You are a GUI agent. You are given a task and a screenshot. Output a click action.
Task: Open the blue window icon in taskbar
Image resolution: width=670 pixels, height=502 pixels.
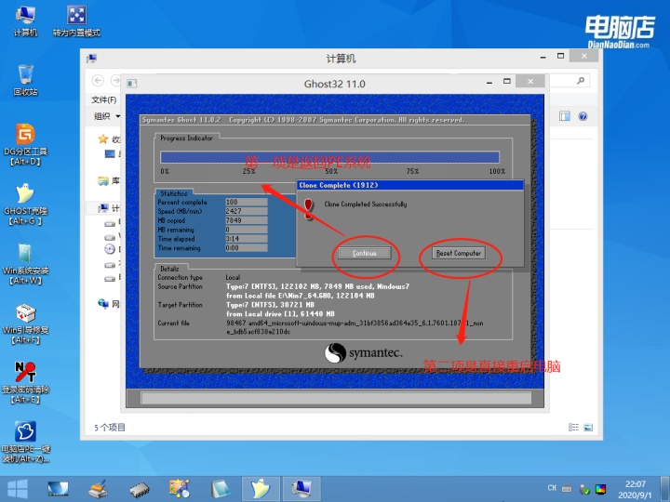(x=220, y=489)
